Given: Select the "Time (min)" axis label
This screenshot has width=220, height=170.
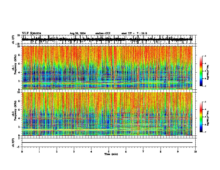Looking at the screenshot, I should [111, 154].
